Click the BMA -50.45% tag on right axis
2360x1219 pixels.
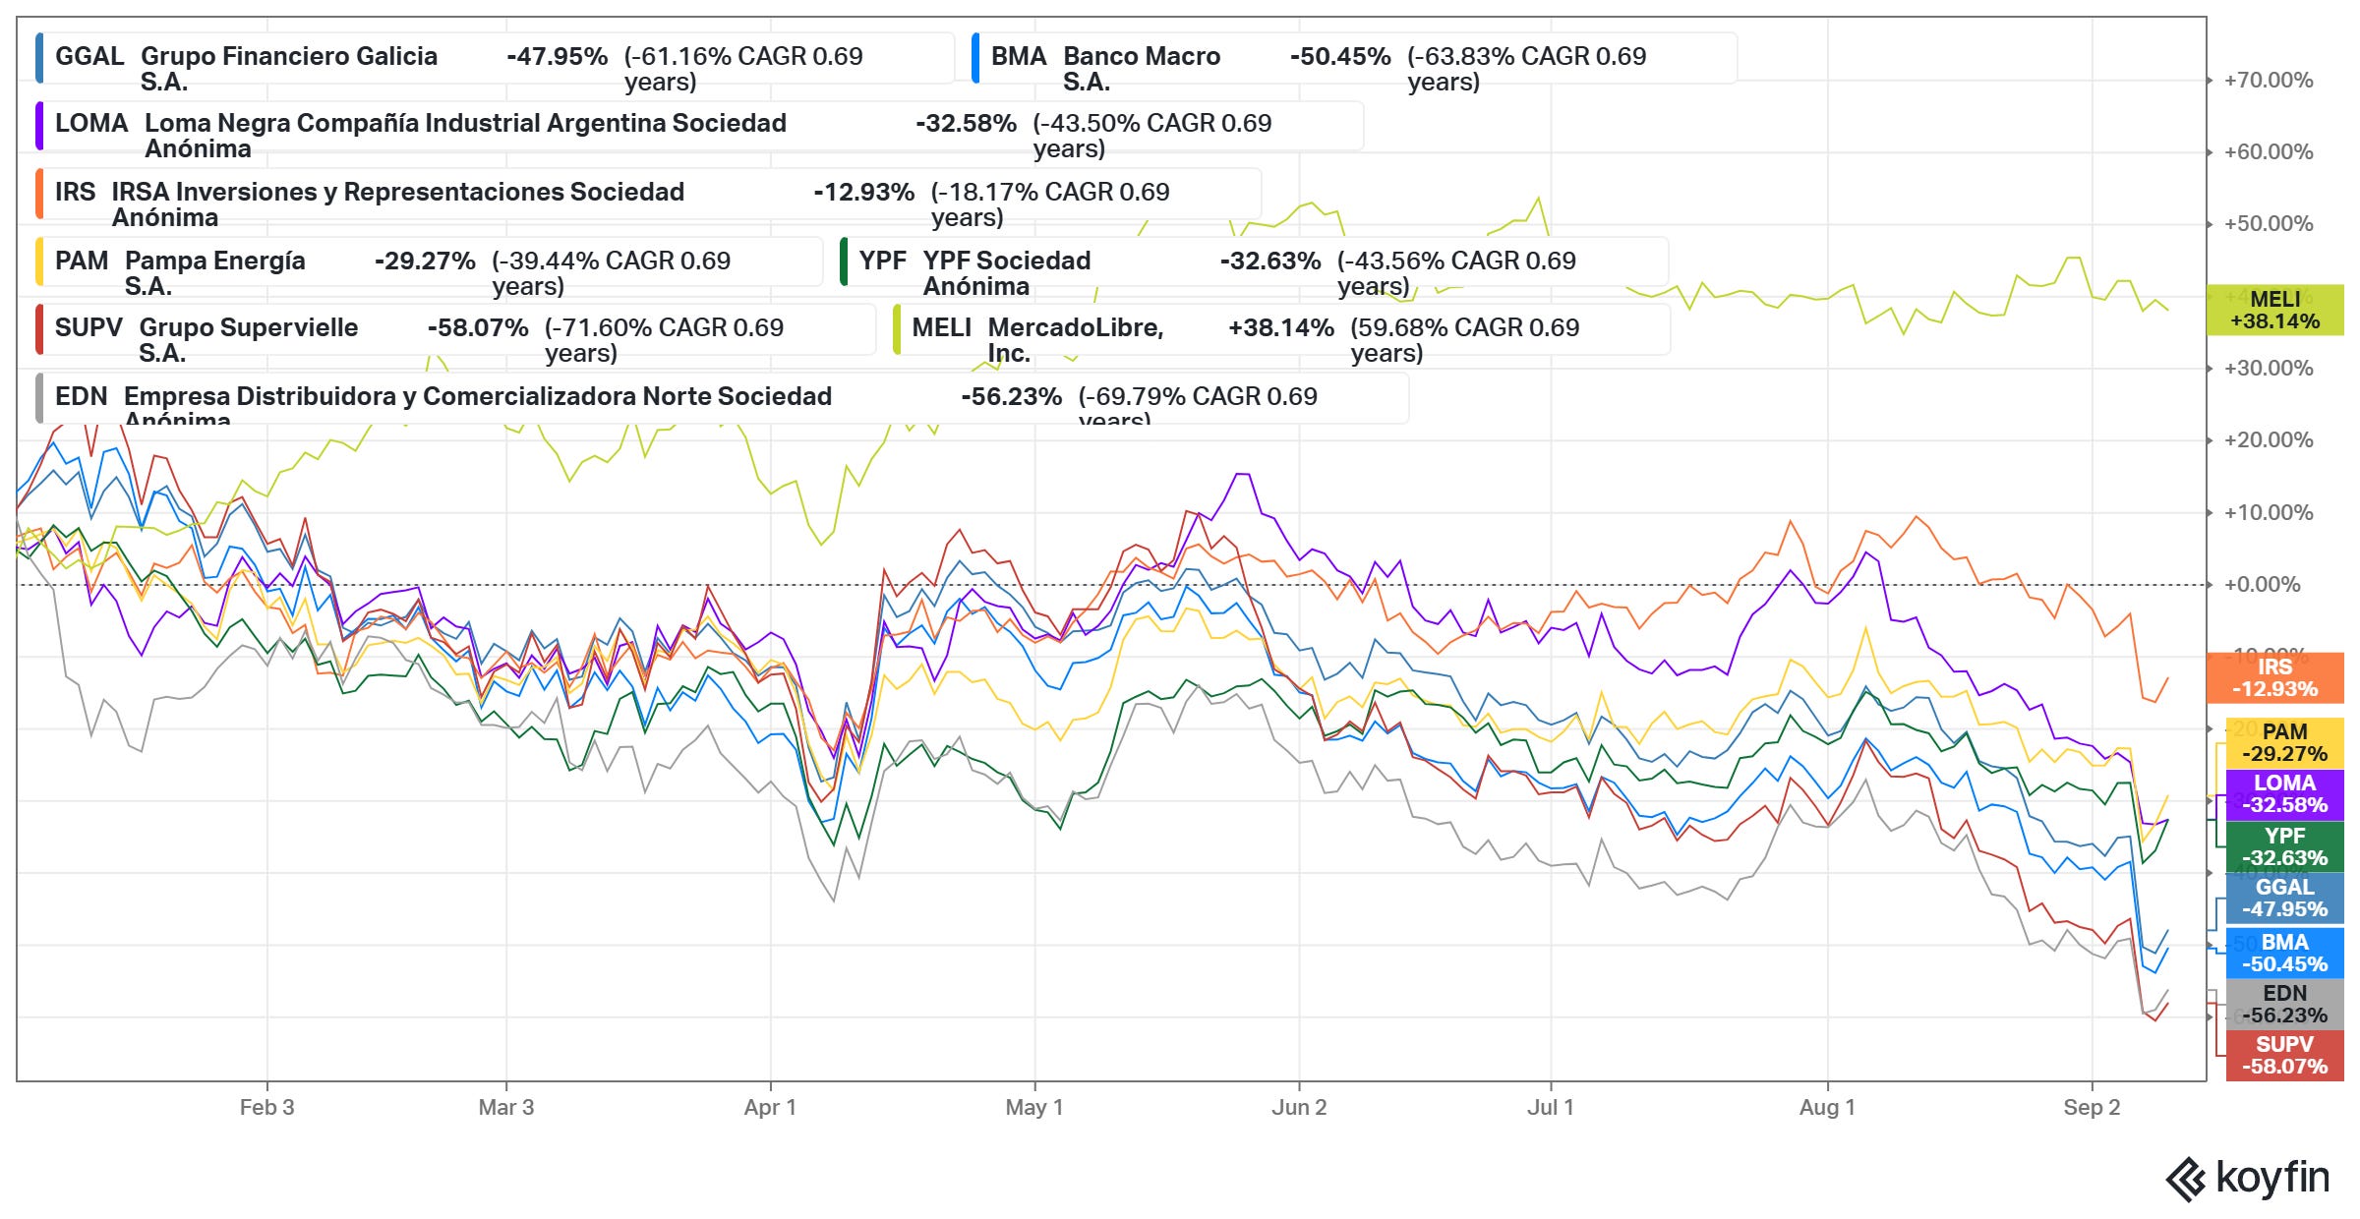(x=2284, y=954)
